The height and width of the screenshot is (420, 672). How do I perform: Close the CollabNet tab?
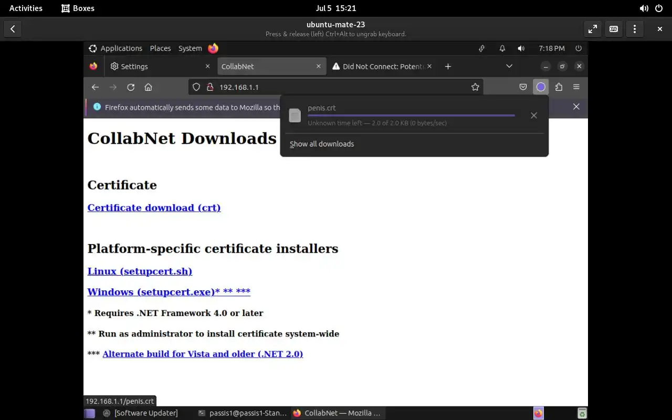coord(318,66)
